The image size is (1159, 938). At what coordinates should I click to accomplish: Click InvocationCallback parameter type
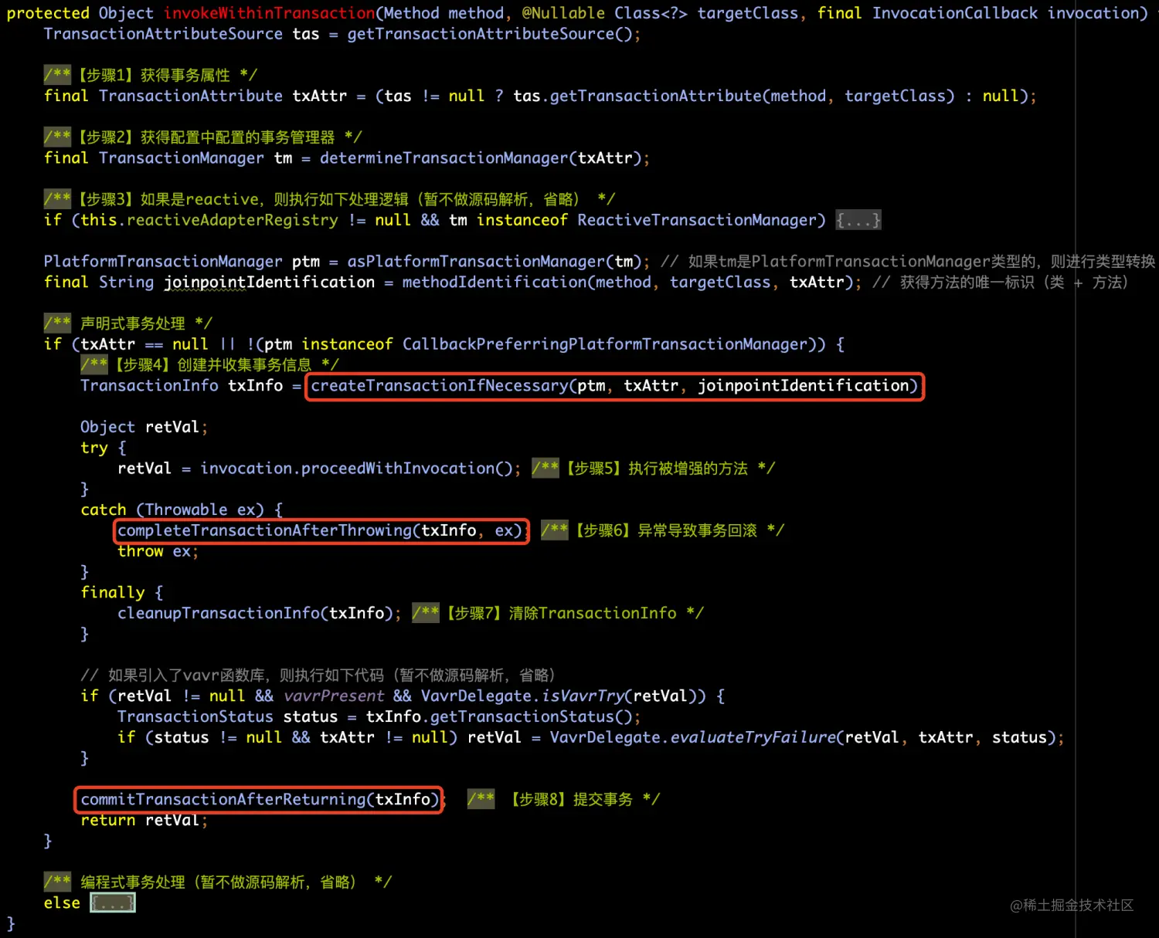[955, 13]
